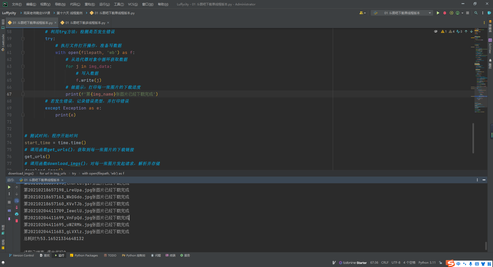The height and width of the screenshot is (267, 493).
Task: Open 结构 structure tool window
Action: (3, 244)
